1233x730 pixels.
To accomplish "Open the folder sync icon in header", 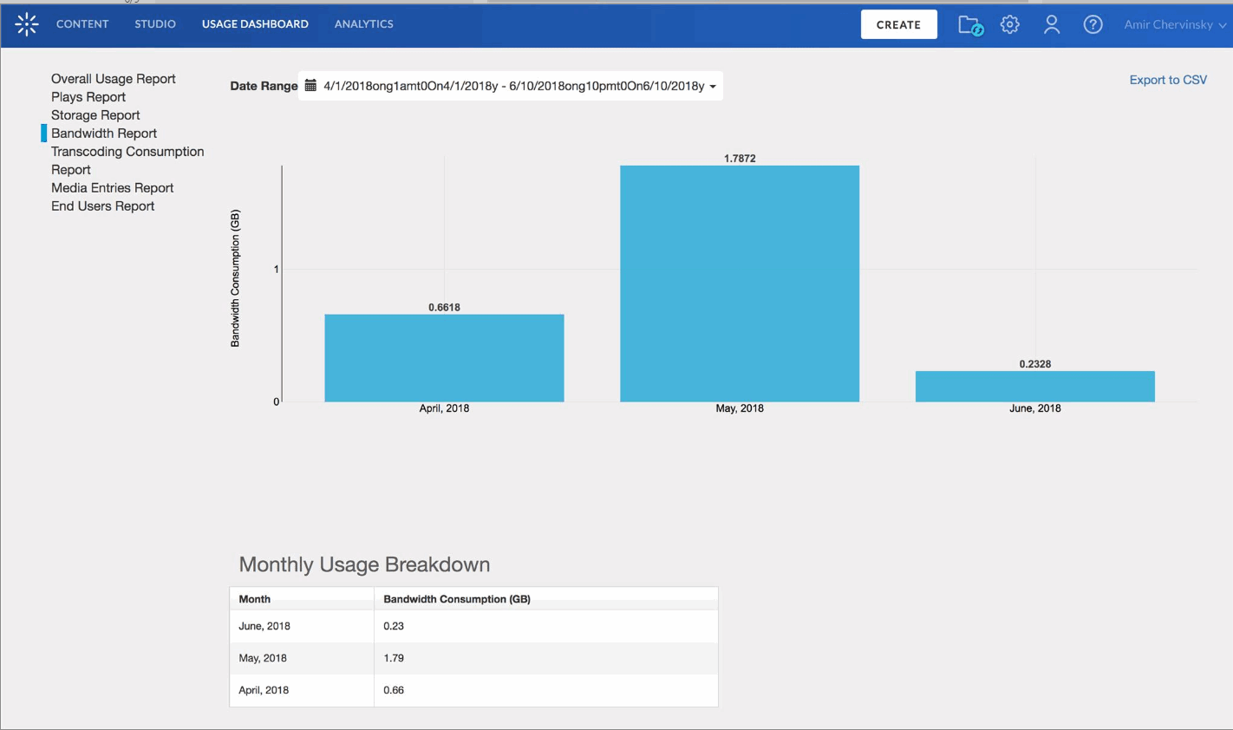I will [970, 25].
